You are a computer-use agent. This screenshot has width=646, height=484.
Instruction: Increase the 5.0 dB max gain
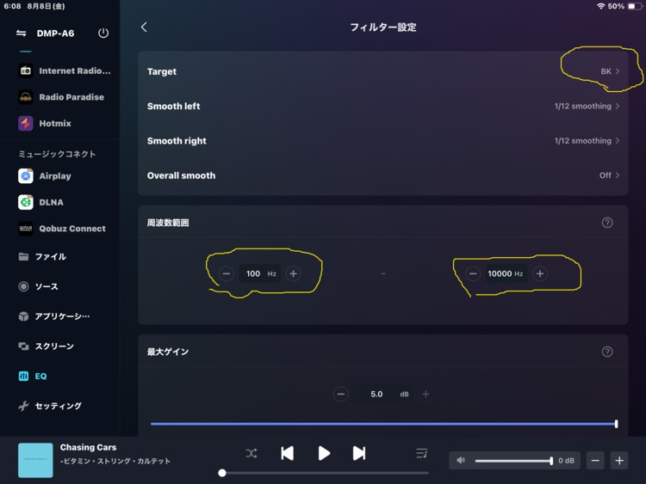pyautogui.click(x=425, y=394)
